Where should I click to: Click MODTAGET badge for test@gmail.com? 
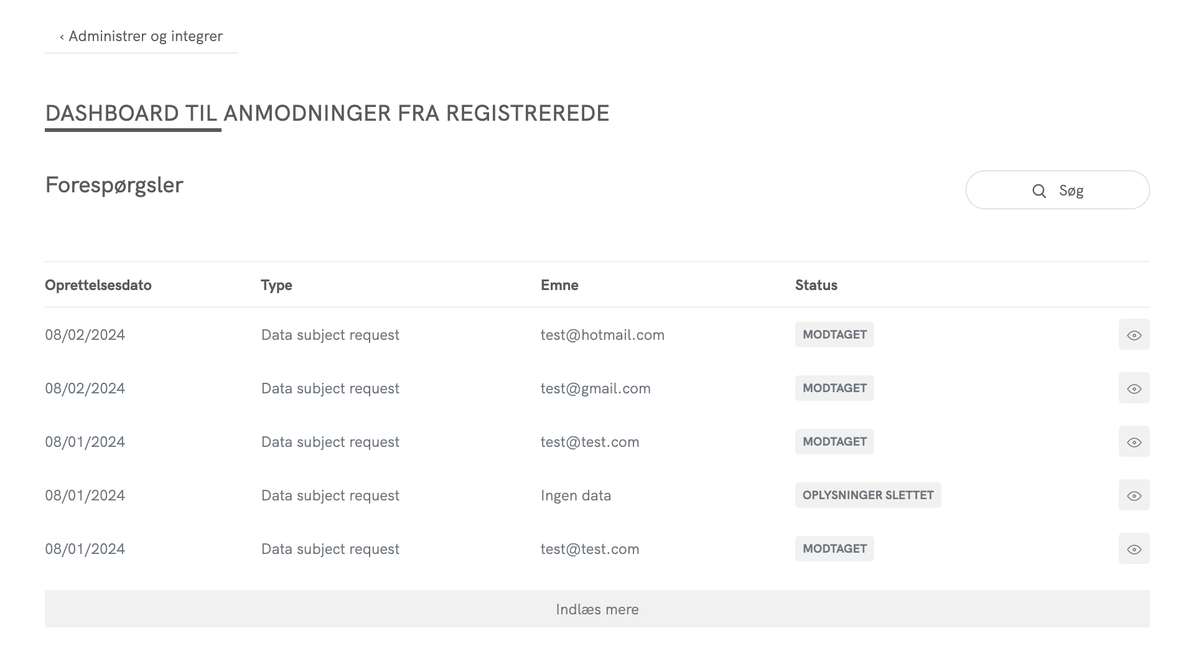tap(834, 388)
